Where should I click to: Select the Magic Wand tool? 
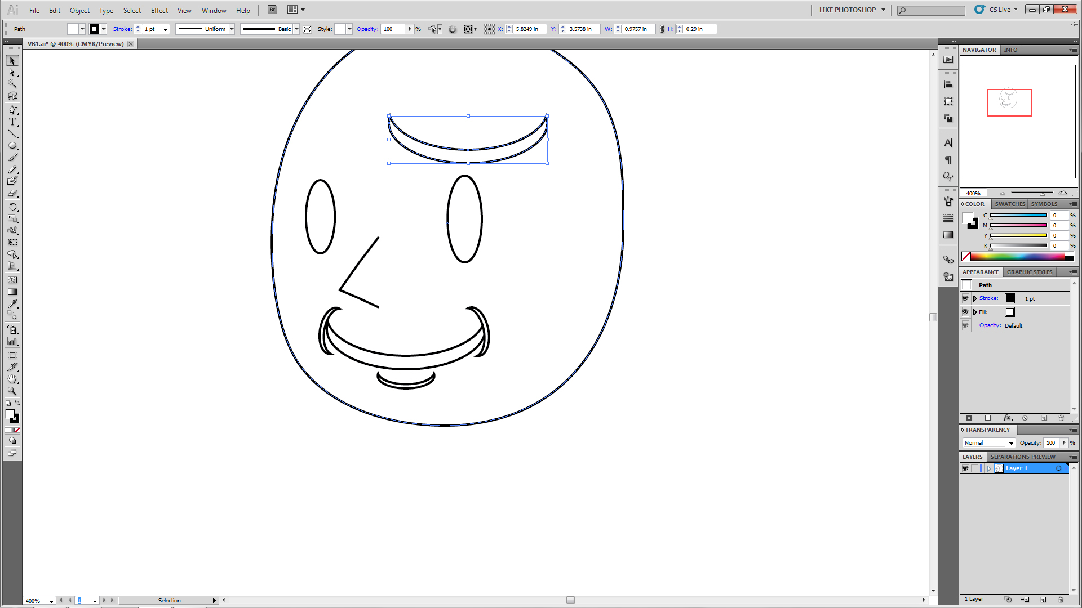[12, 84]
